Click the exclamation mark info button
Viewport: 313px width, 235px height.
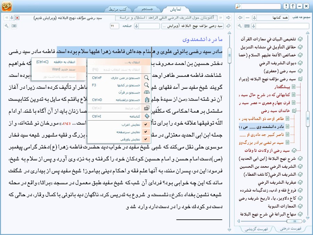[x=286, y=6]
